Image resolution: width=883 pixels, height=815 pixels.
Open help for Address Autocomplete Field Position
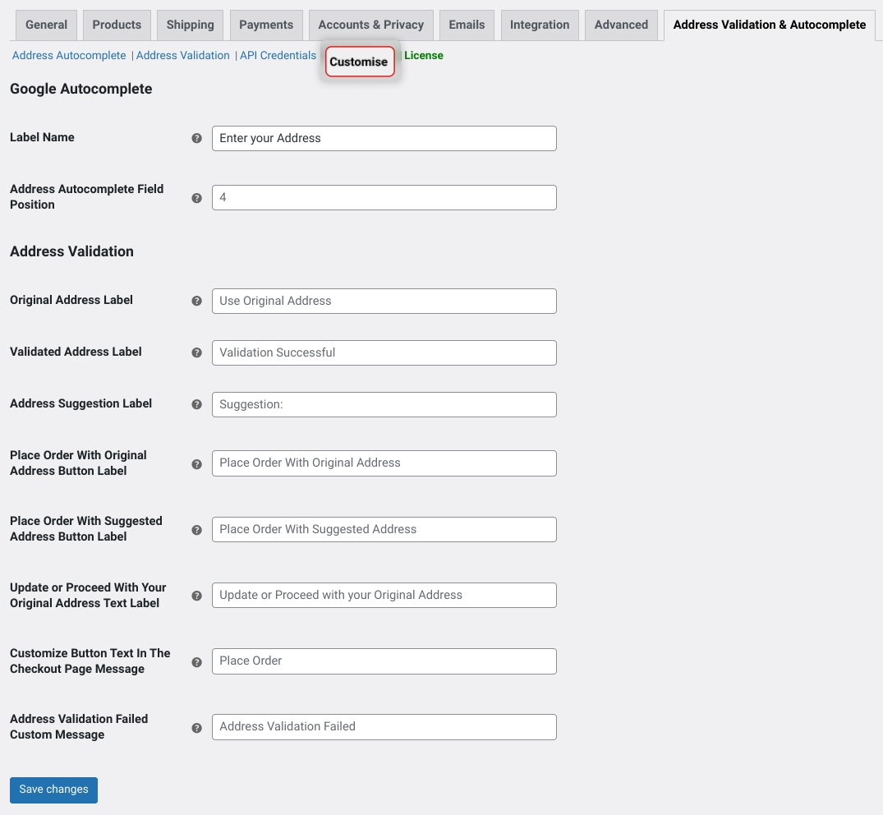click(x=197, y=198)
